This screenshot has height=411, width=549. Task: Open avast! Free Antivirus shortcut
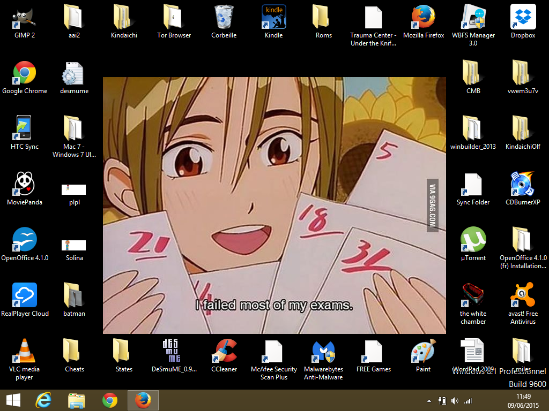click(x=523, y=295)
